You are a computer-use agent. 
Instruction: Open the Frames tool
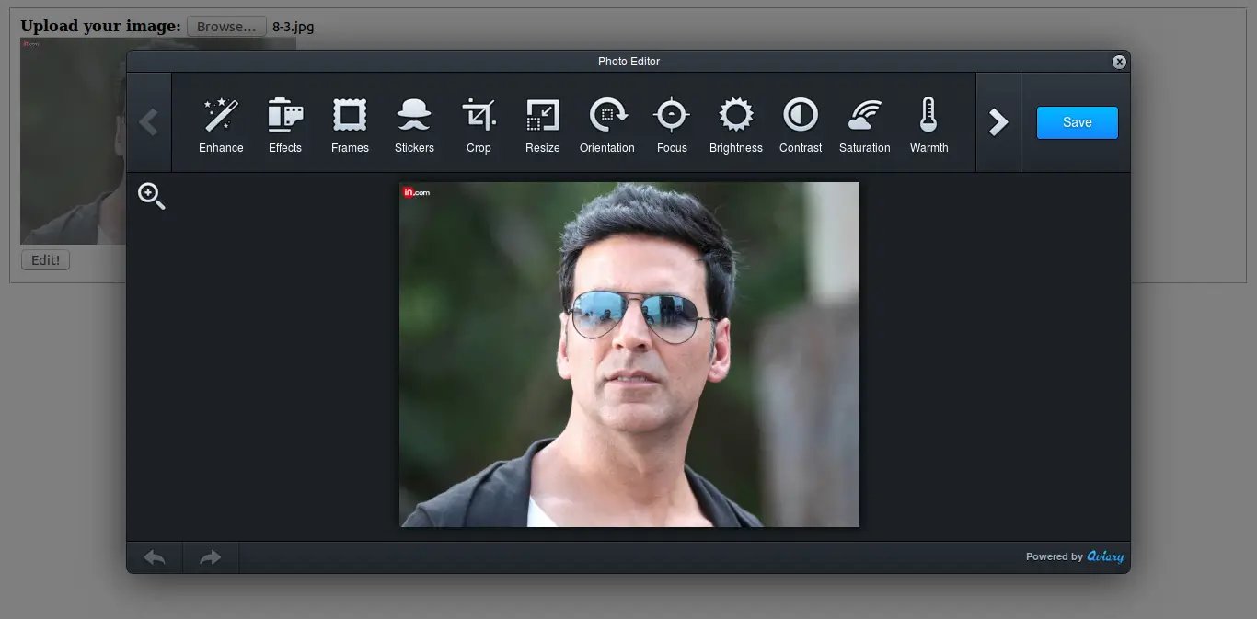click(x=350, y=123)
